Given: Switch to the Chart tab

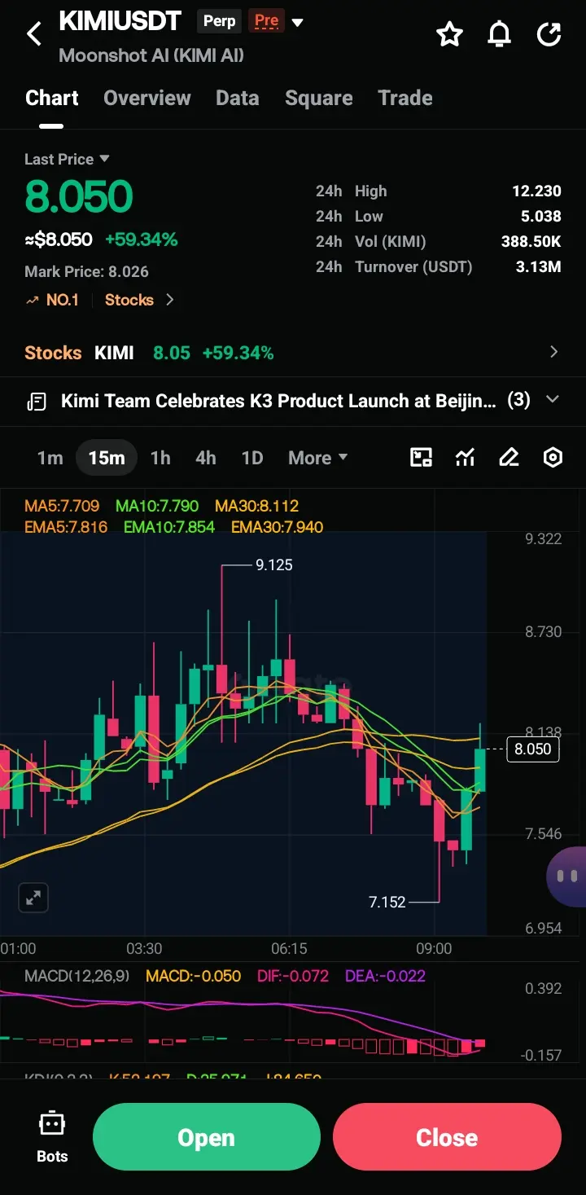Looking at the screenshot, I should pos(52,98).
